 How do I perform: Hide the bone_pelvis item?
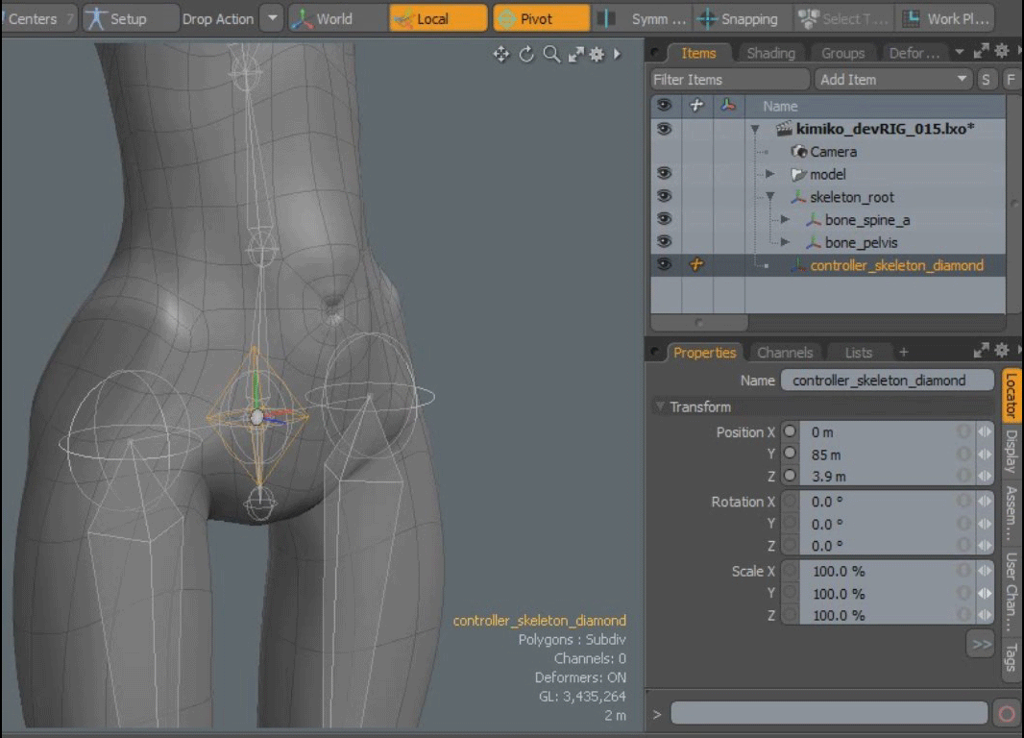665,241
